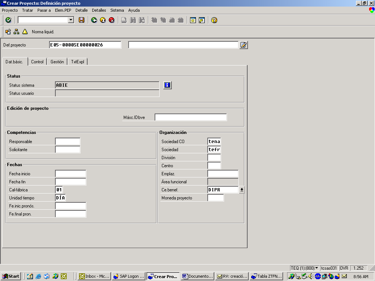375x281 pixels.
Task: Open the Detalles menu
Action: tap(99, 10)
